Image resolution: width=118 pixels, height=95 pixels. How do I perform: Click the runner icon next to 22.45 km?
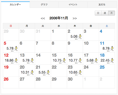(112, 61)
